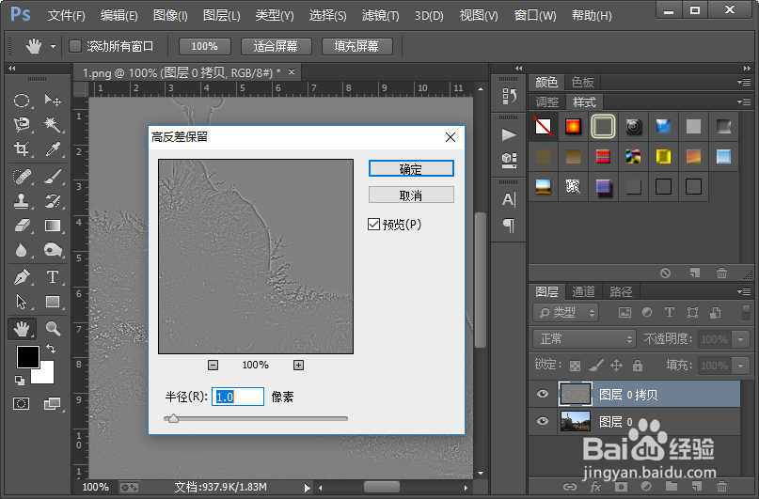Viewport: 759px width, 499px height.
Task: Open Styles panel flyout menu
Action: click(x=744, y=102)
